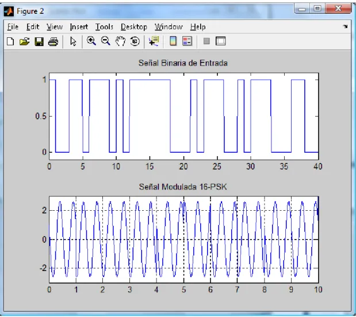Viewport: 356px width, 317px height.
Task: Click the MATLAB logo in the title bar
Action: coord(9,11)
